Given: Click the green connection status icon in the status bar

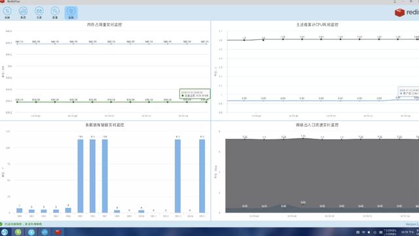Looking at the screenshot, I should 1,224.
